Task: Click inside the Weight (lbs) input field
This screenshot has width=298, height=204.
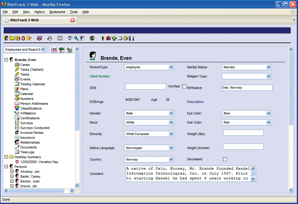Action: click(243, 132)
